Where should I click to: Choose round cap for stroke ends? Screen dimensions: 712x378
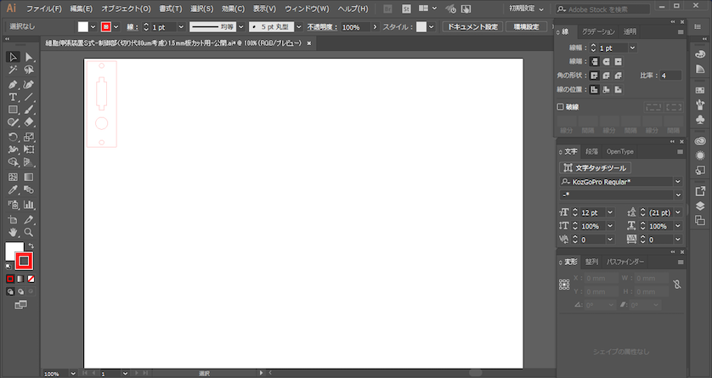(606, 62)
